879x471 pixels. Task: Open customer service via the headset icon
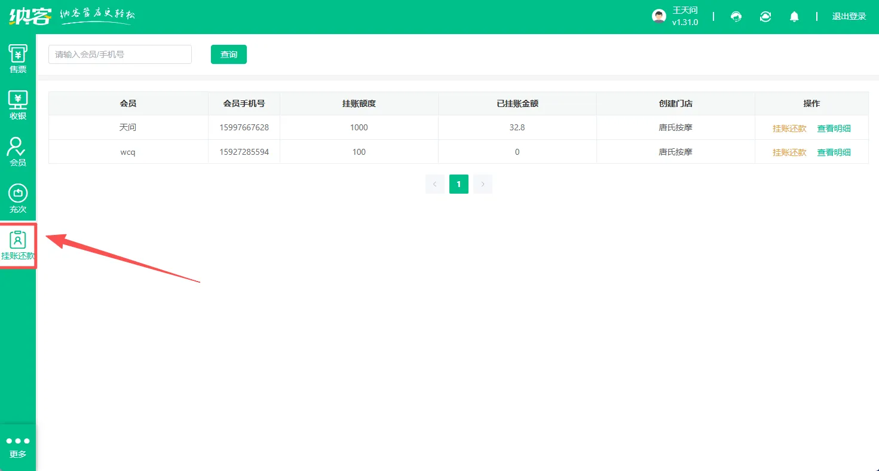(736, 16)
